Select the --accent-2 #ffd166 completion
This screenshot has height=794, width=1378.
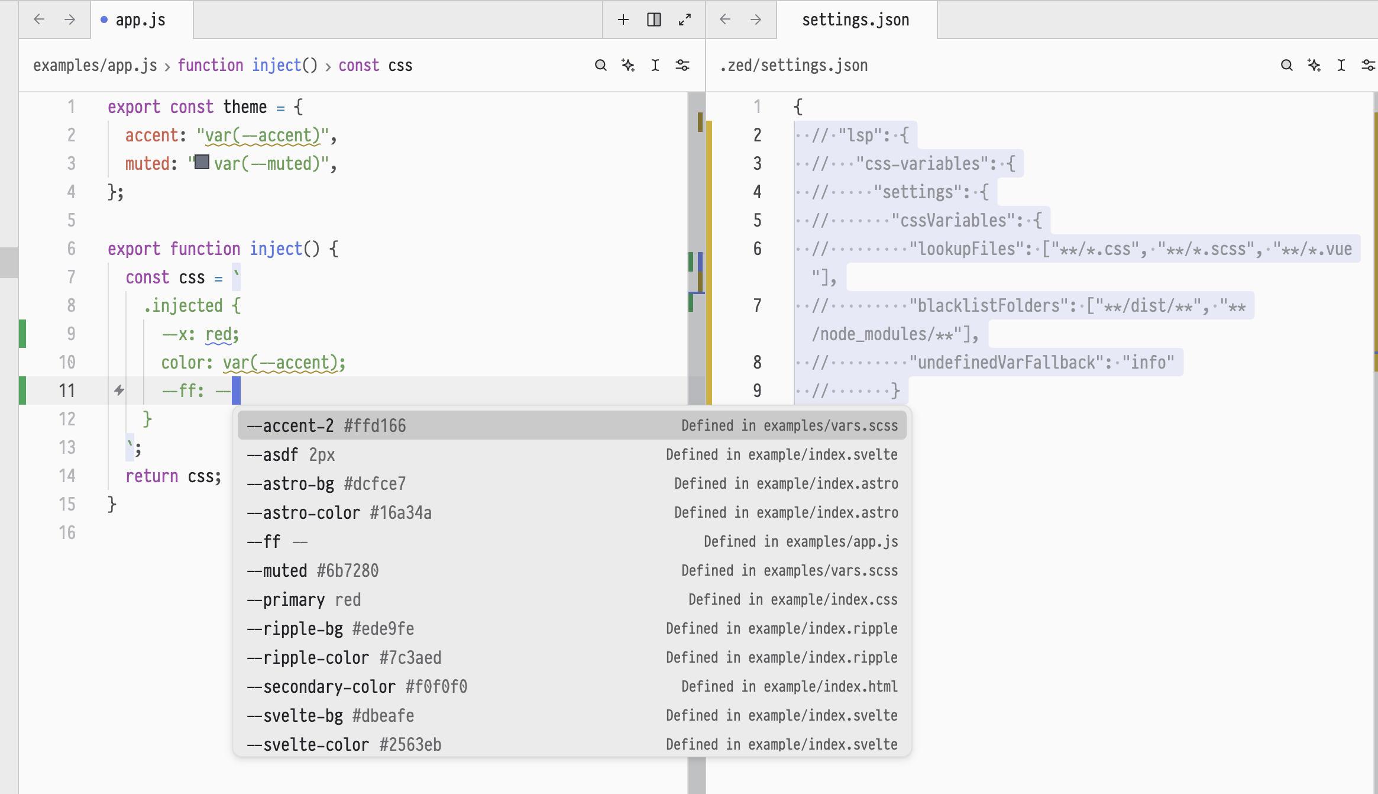(572, 425)
